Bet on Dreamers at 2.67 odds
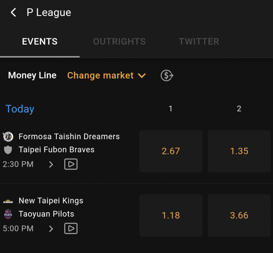Viewport: 273px width, 253px height. tap(171, 151)
